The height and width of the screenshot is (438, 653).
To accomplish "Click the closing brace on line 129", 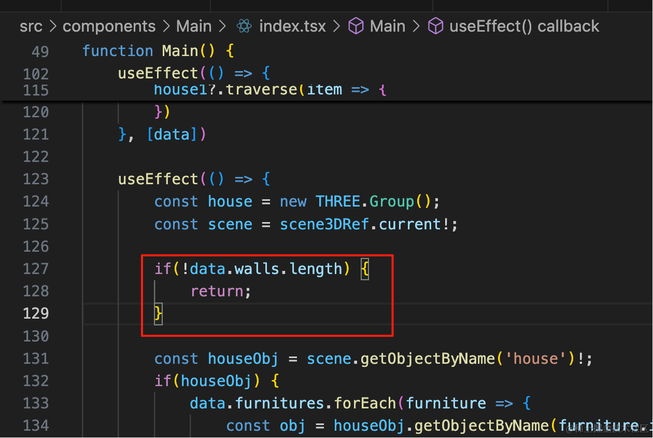I will (x=158, y=313).
